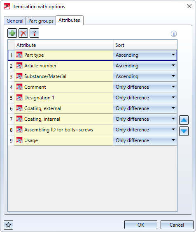This screenshot has width=196, height=232.
Task: Switch to the General tab
Action: [15, 21]
